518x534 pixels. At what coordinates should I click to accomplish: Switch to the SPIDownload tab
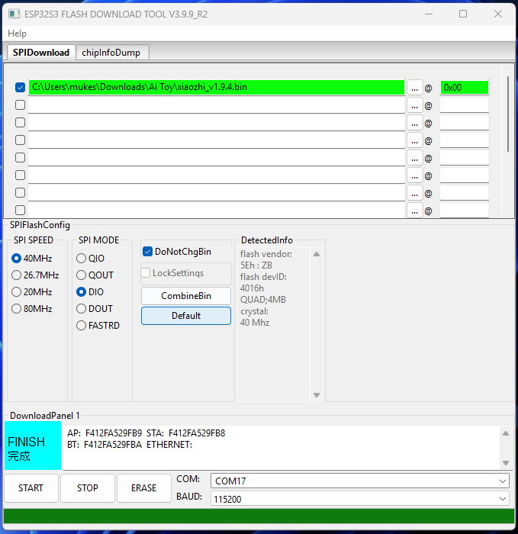coord(41,53)
